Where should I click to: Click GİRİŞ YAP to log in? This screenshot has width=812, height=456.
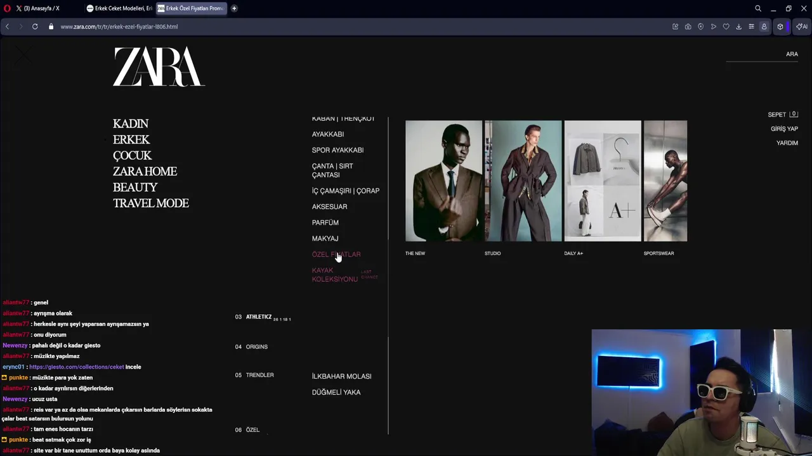784,129
